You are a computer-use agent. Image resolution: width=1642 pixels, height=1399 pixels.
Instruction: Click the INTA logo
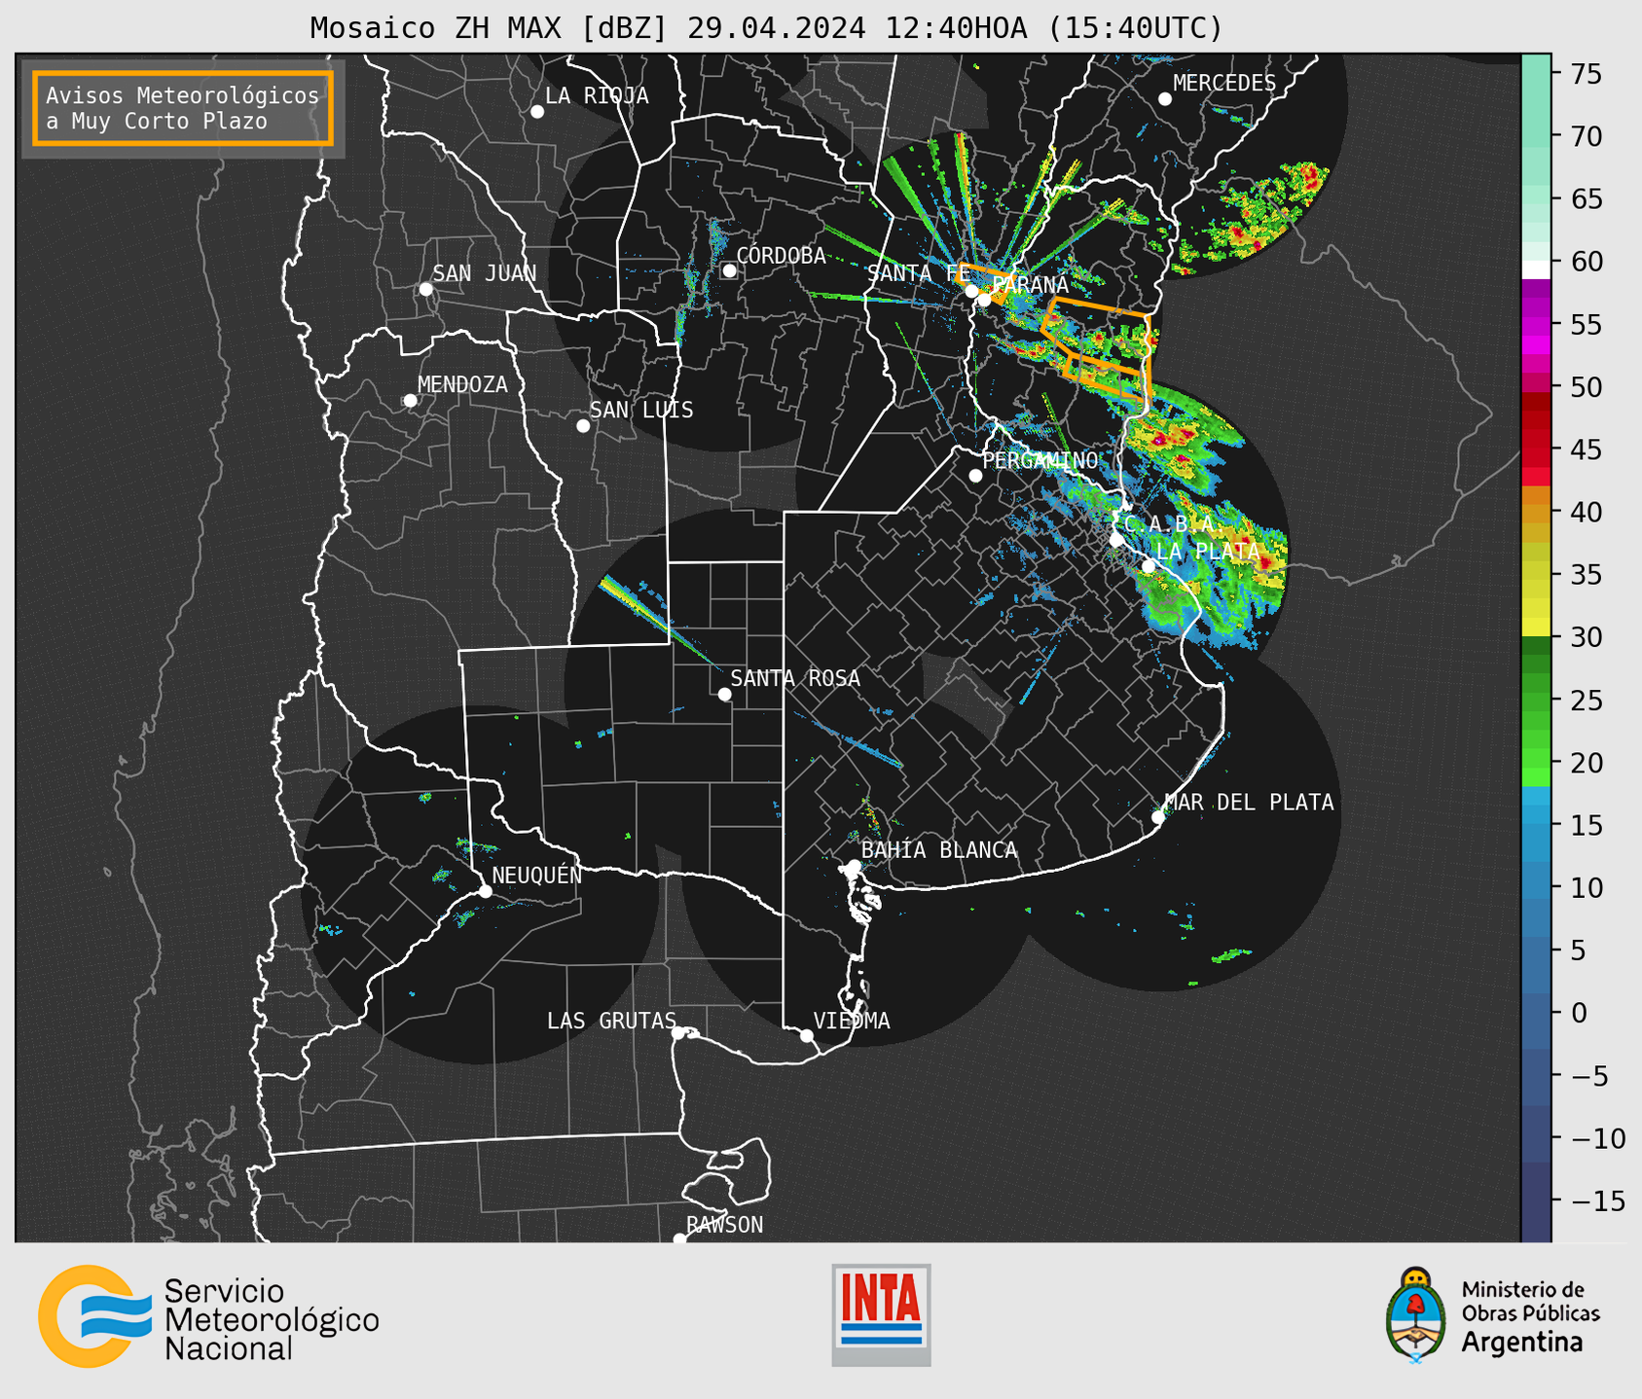coord(881,1314)
